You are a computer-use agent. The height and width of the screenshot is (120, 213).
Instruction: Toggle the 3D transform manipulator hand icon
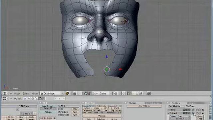tap(85, 93)
